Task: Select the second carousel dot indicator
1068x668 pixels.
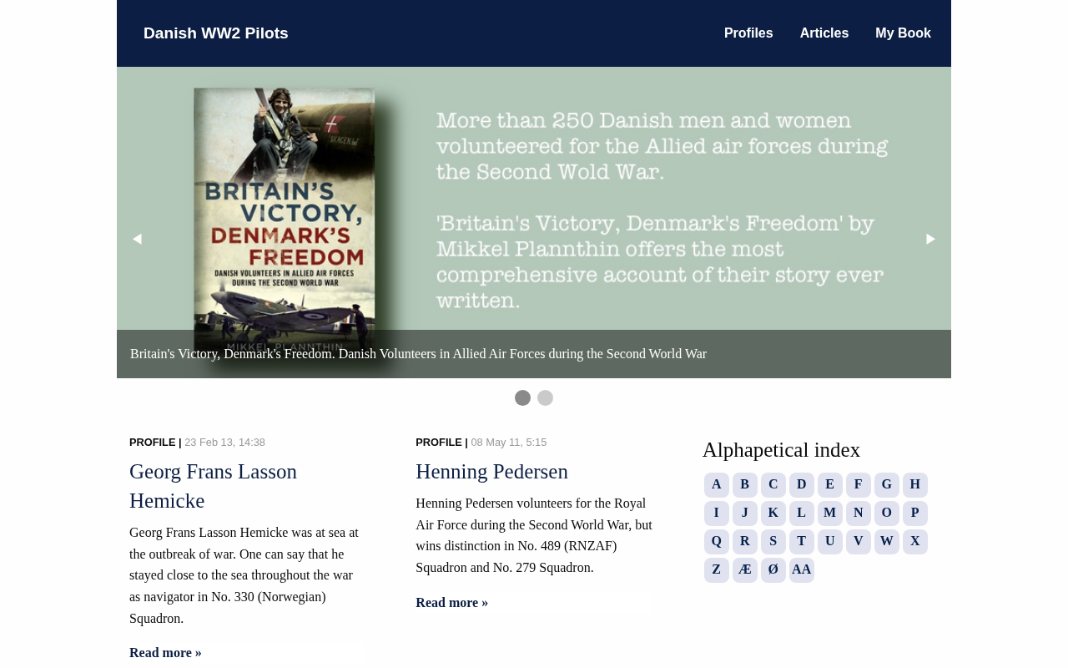Action: pyautogui.click(x=545, y=397)
